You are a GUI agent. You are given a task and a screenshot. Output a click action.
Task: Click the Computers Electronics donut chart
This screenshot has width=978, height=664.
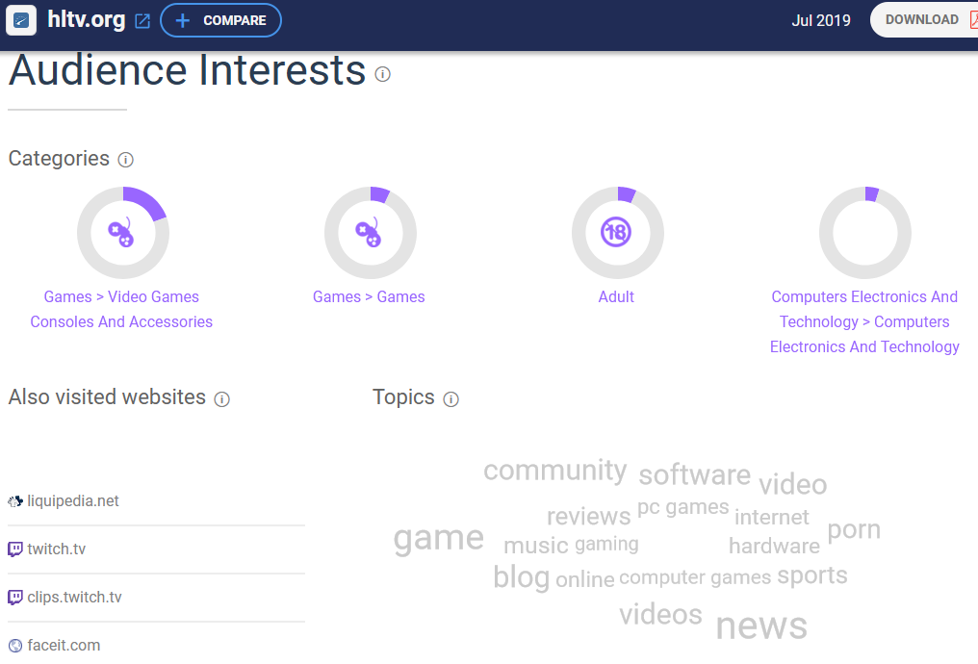[865, 233]
